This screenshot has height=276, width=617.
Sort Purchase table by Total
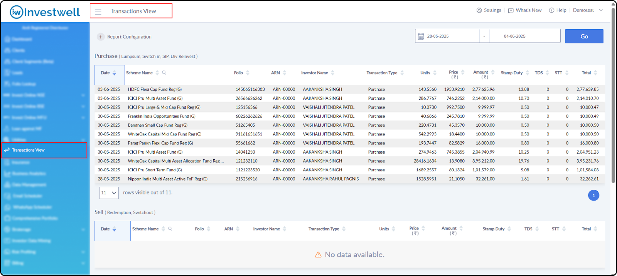595,73
